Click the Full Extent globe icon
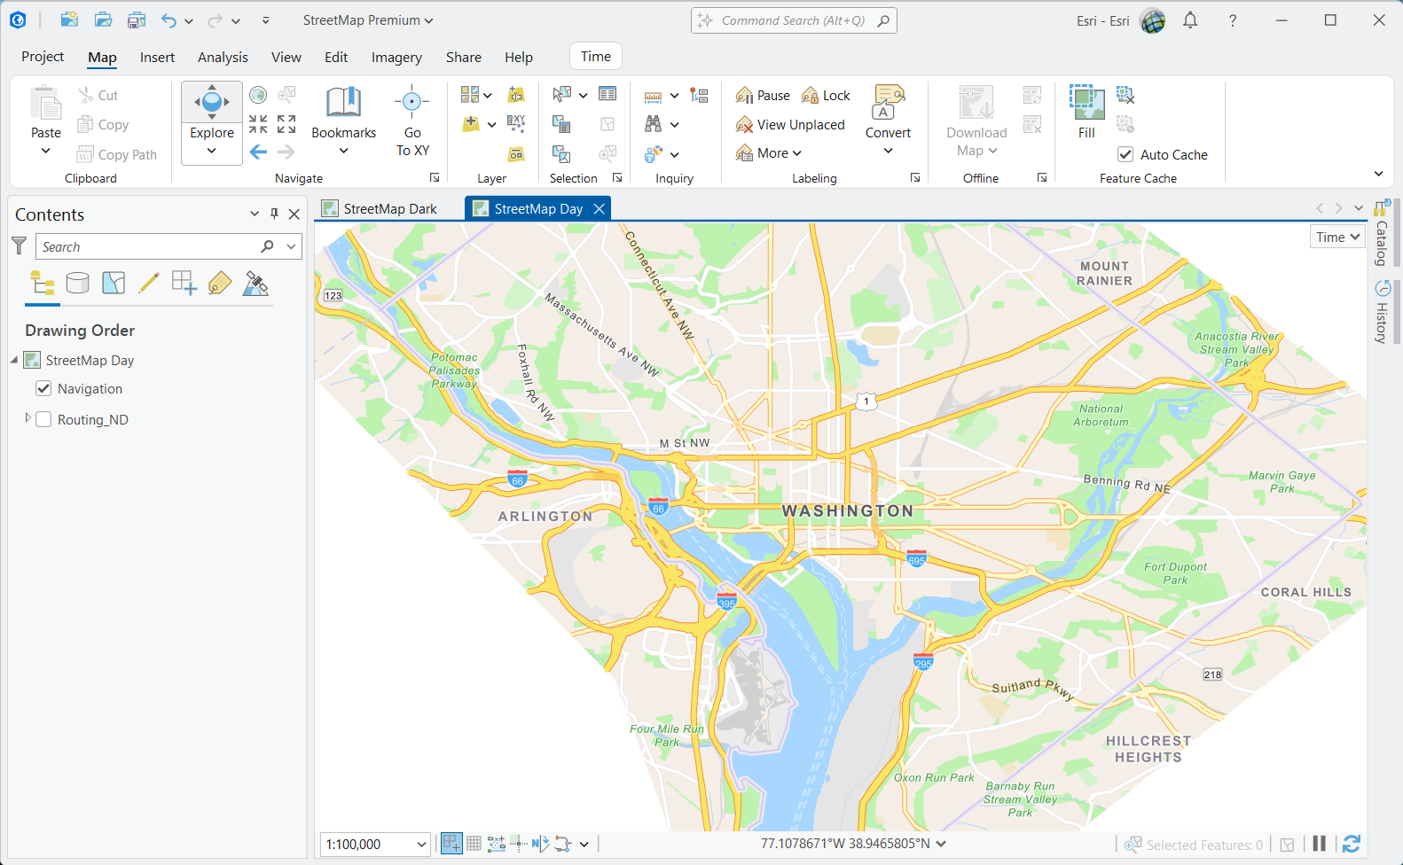Image resolution: width=1403 pixels, height=865 pixels. [258, 95]
